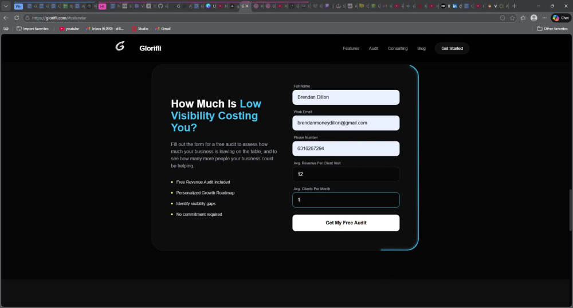The height and width of the screenshot is (308, 573).
Task: Switch to the pink Ht tab group label
Action: (103, 6)
